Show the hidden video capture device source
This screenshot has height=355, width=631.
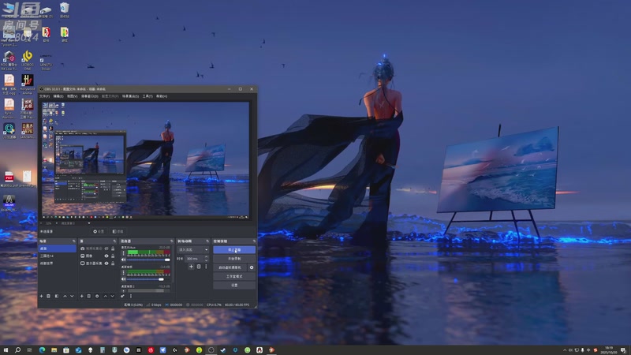tap(106, 248)
